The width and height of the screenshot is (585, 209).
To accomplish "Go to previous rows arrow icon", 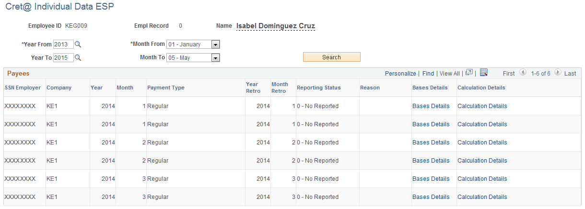I will [523, 73].
